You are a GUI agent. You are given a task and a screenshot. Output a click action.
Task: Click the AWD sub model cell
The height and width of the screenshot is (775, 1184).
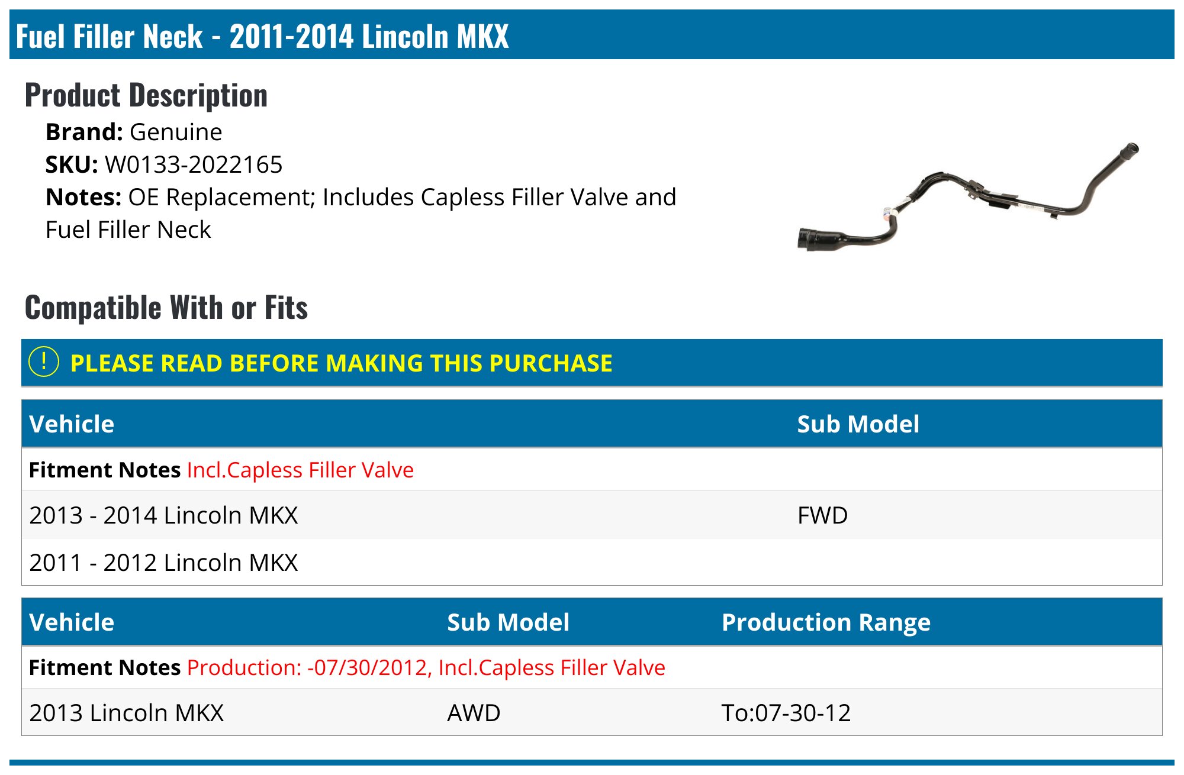[474, 713]
